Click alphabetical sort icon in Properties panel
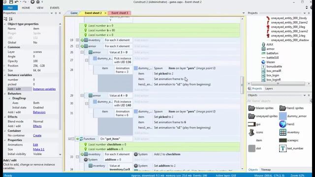 [x=11, y=19]
